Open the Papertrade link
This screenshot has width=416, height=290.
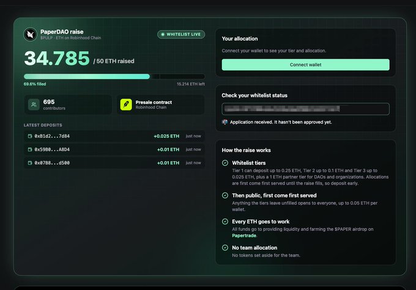[x=244, y=236]
